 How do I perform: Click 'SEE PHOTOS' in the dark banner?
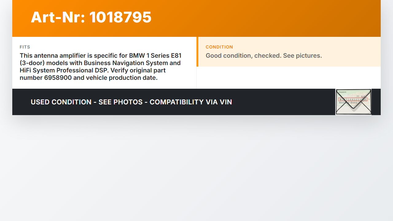[x=120, y=102]
